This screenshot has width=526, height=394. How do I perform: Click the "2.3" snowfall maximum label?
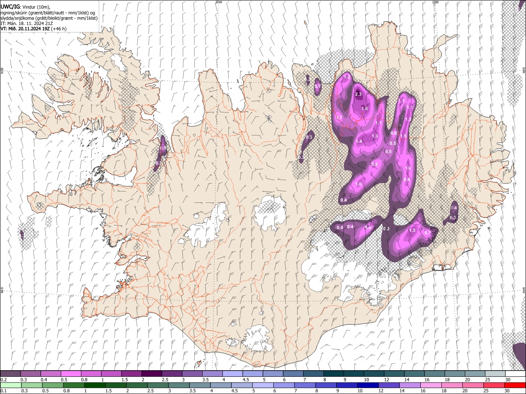(358, 94)
